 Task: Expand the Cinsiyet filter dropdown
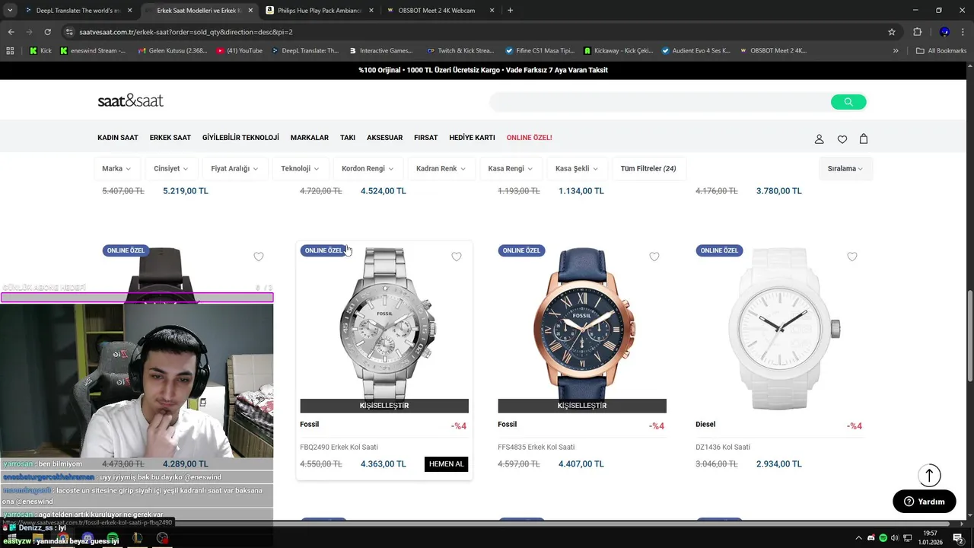(170, 168)
